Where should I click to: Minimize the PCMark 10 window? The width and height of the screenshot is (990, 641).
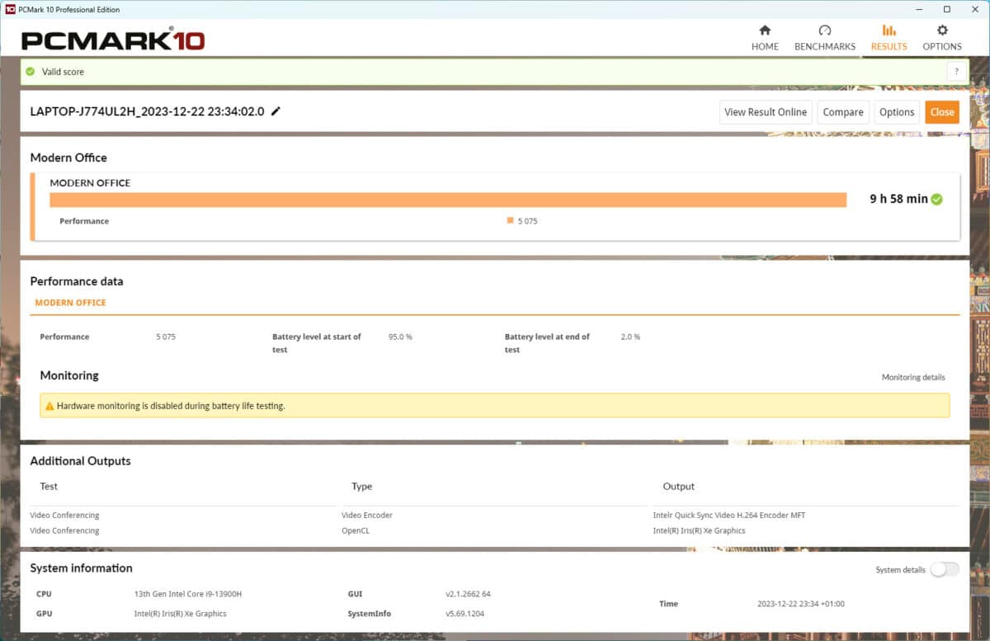coord(919,10)
